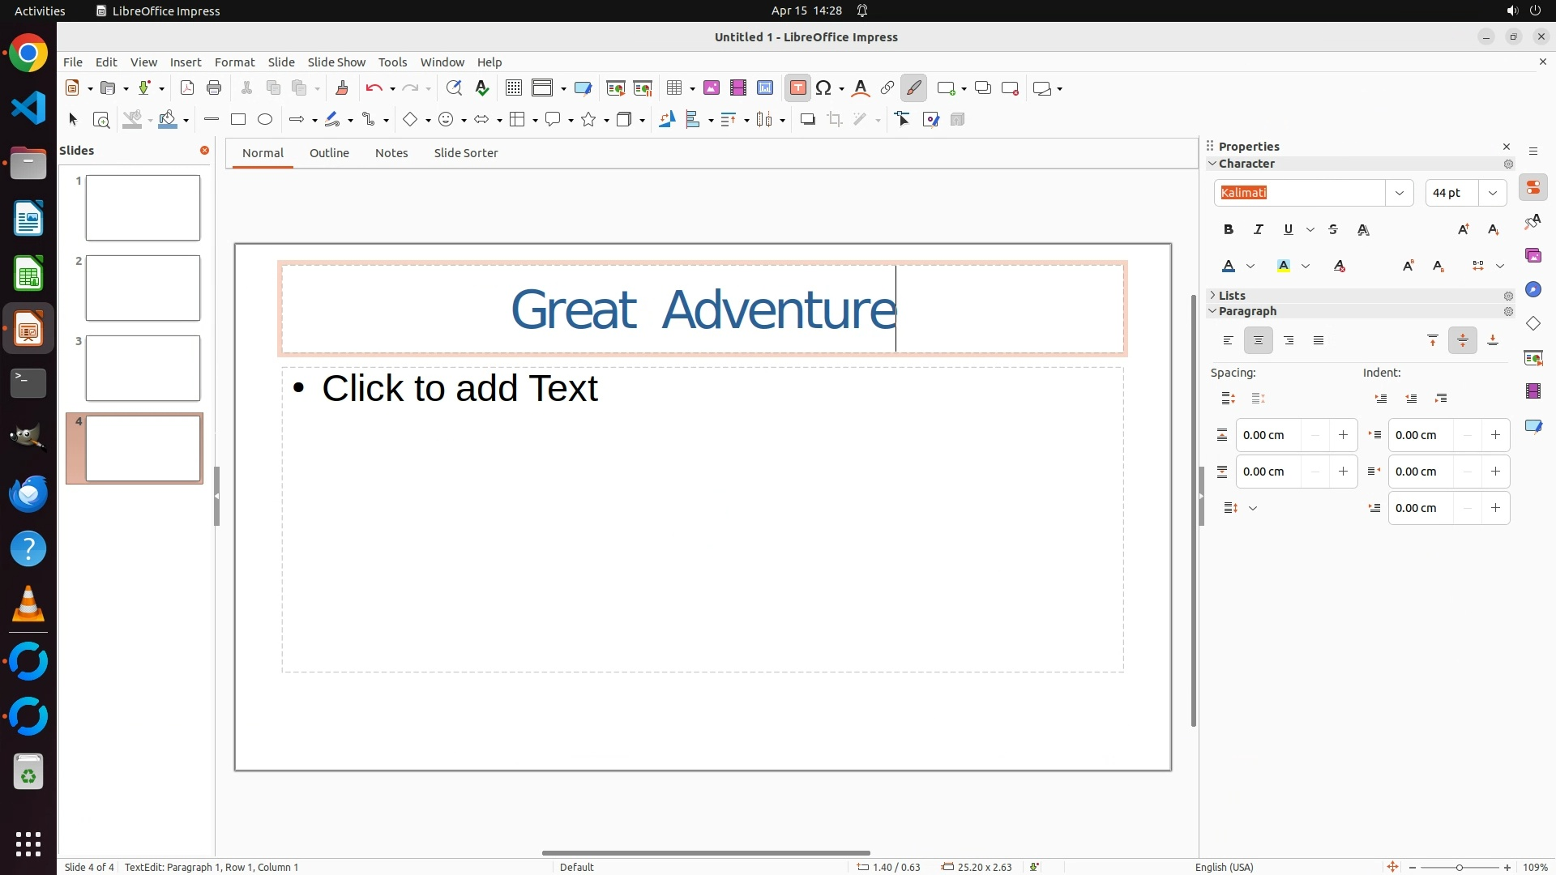Select the Rectangle drawing tool
1556x875 pixels.
click(238, 120)
